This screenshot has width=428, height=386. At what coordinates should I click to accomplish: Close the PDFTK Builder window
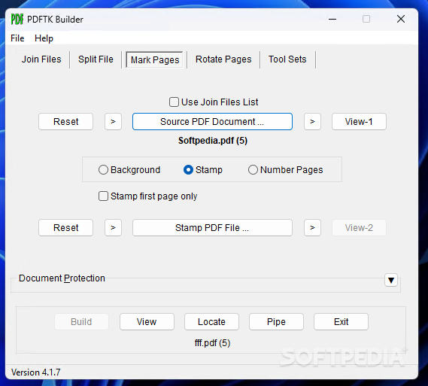[x=401, y=19]
